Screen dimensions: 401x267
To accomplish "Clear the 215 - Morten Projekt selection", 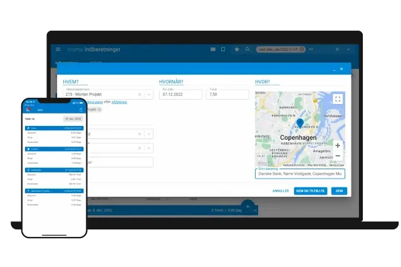I will [x=140, y=94].
